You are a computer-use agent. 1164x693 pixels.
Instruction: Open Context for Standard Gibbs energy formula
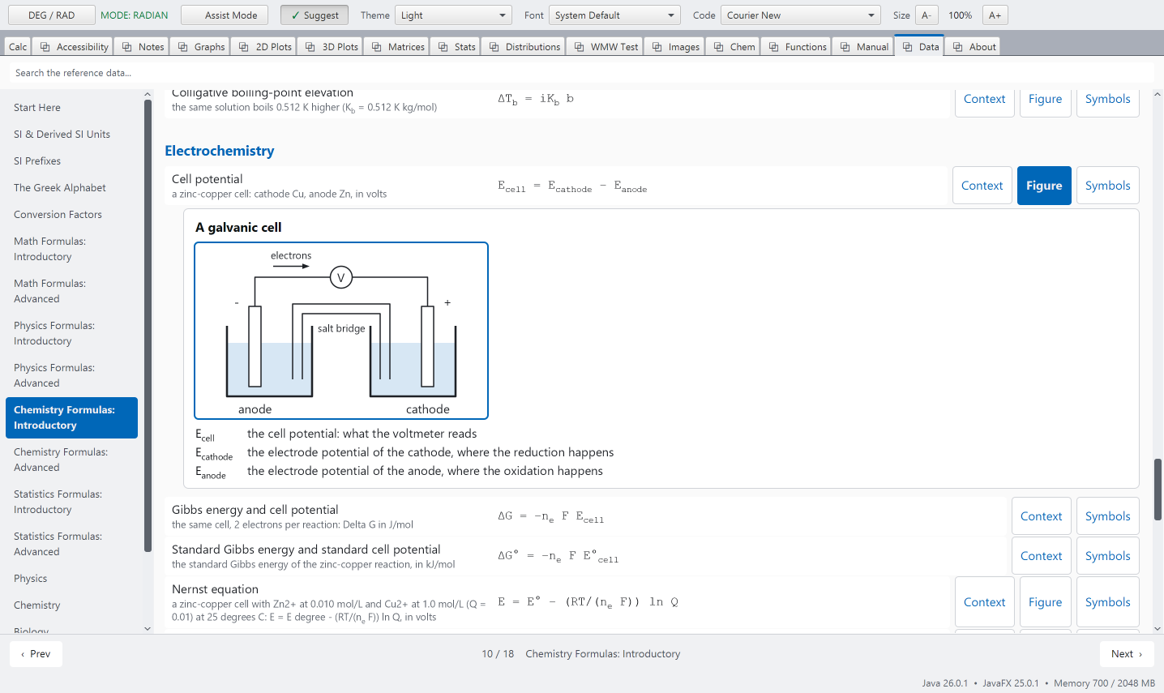click(1041, 556)
